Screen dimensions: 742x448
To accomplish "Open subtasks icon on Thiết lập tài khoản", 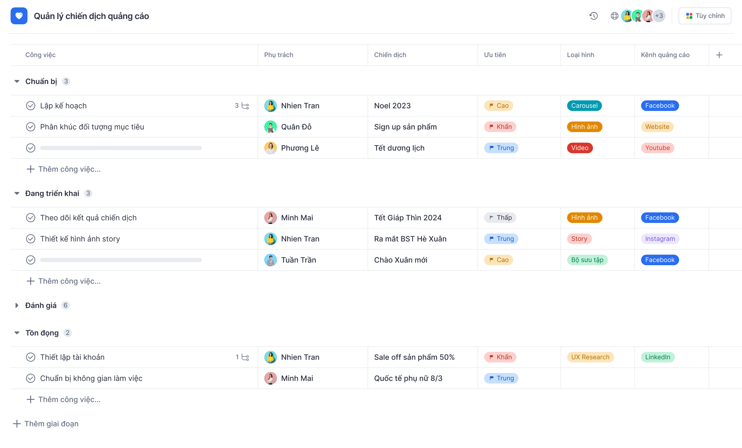I will click(x=246, y=357).
